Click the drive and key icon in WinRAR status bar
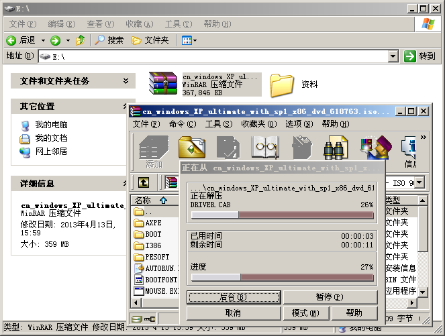The image size is (445, 336). point(144,319)
